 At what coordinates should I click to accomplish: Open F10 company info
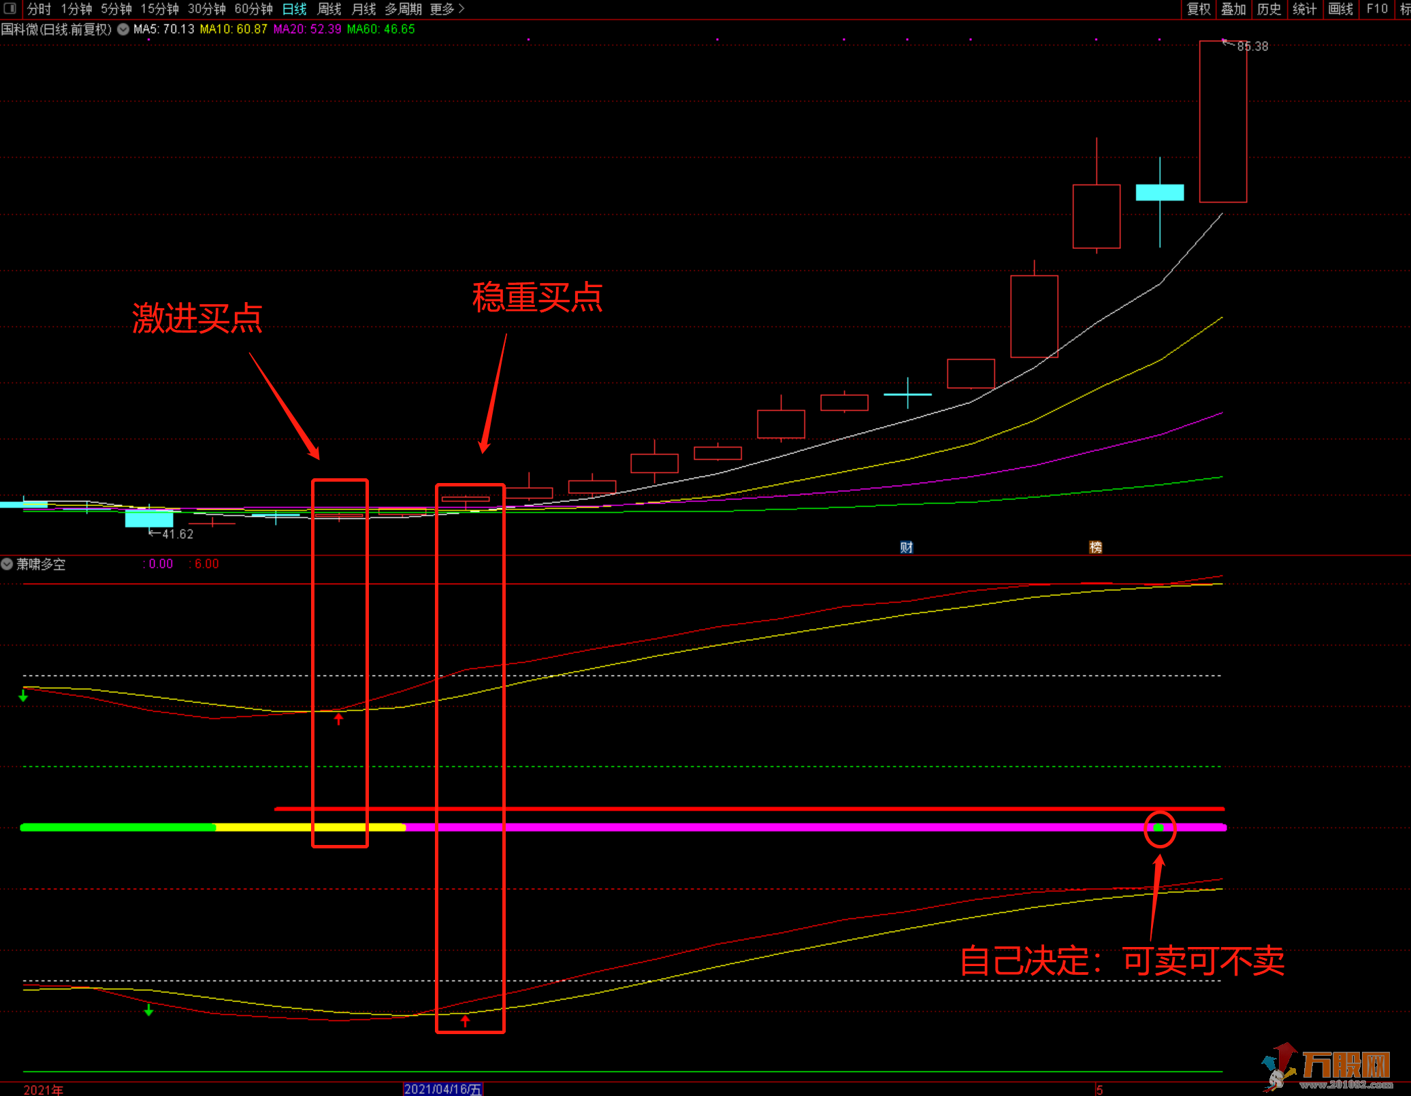[1376, 9]
